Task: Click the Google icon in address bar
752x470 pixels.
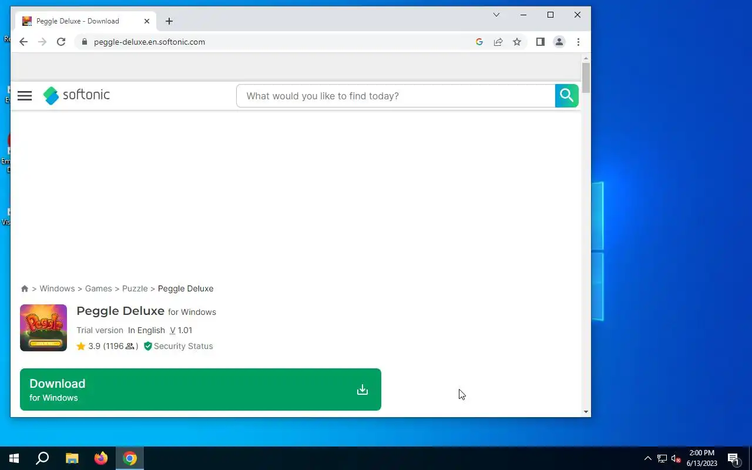Action: (479, 42)
